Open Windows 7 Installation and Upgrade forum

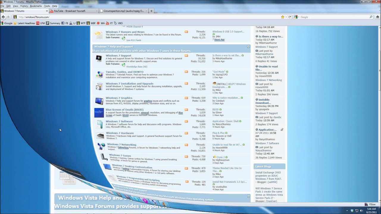[x=129, y=84]
